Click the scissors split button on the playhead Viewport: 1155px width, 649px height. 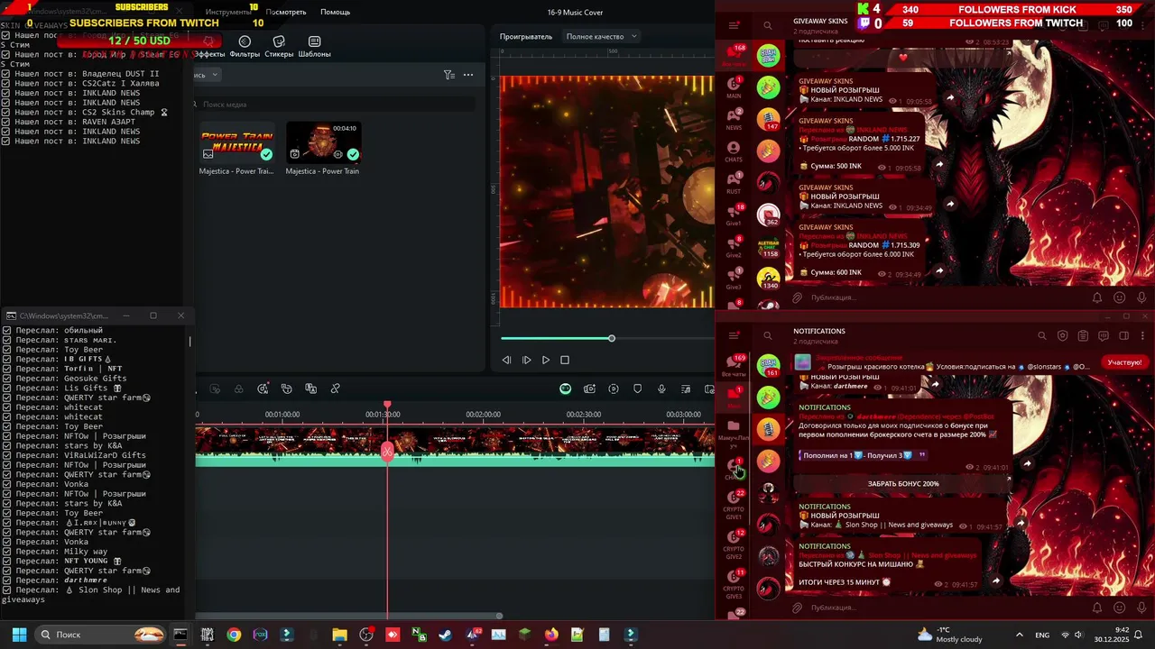point(387,451)
